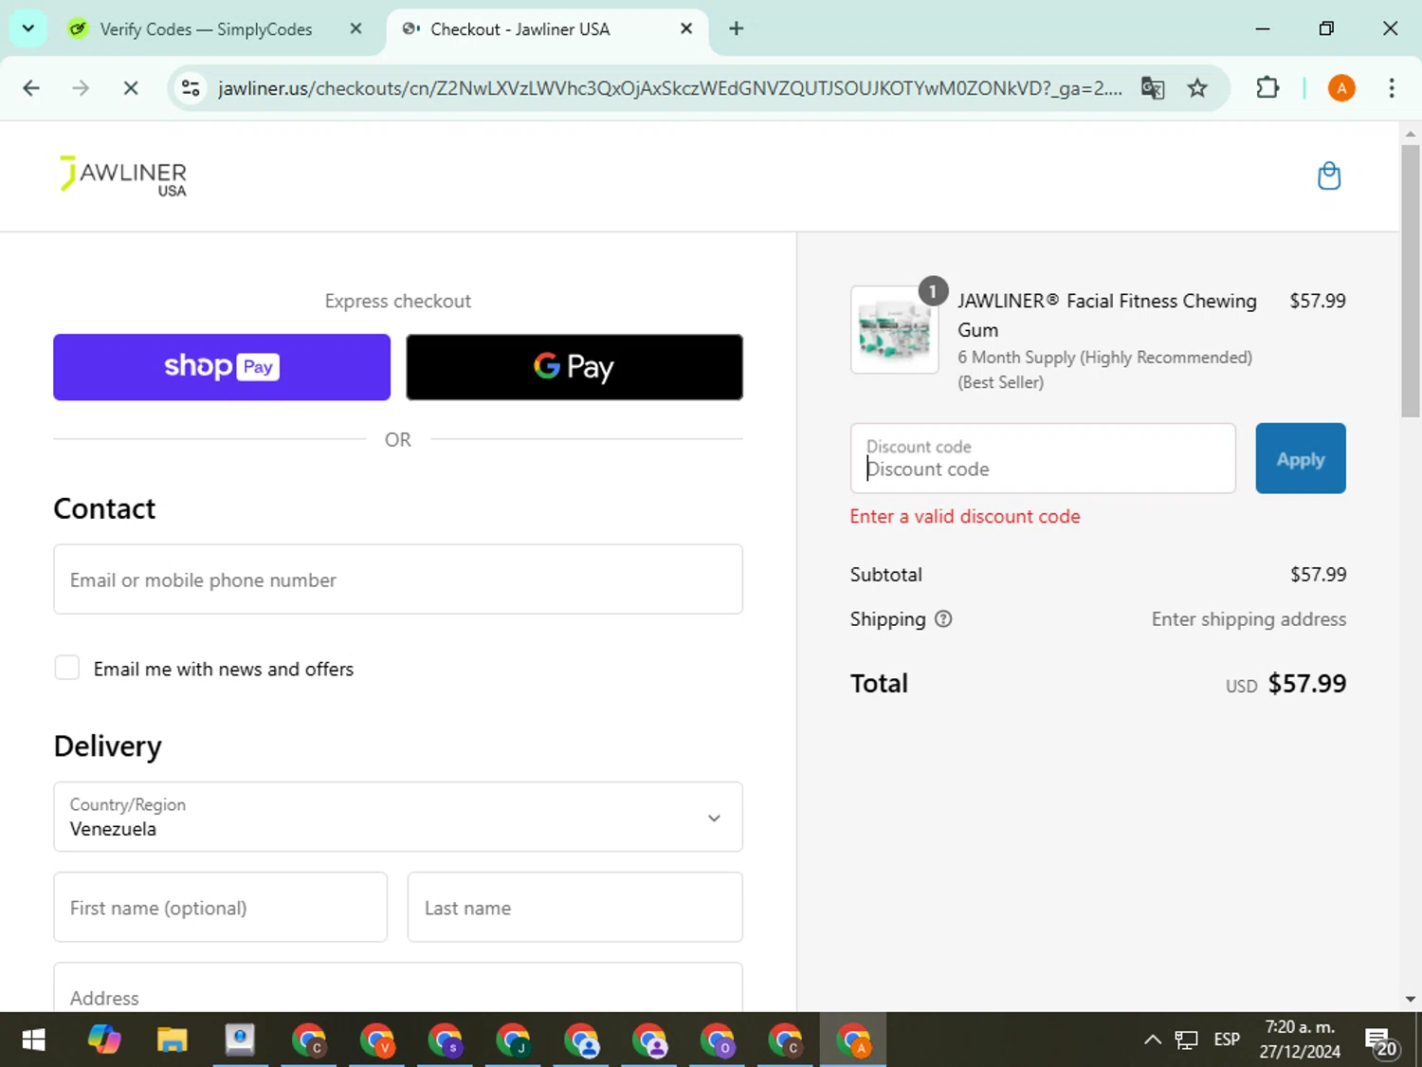
Task: Click the shipping info question mark icon
Action: (x=943, y=619)
